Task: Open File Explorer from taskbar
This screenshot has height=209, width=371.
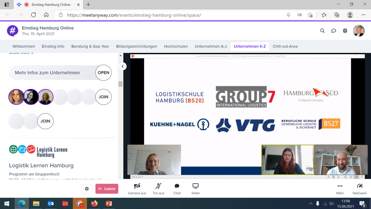Action: coord(36,204)
